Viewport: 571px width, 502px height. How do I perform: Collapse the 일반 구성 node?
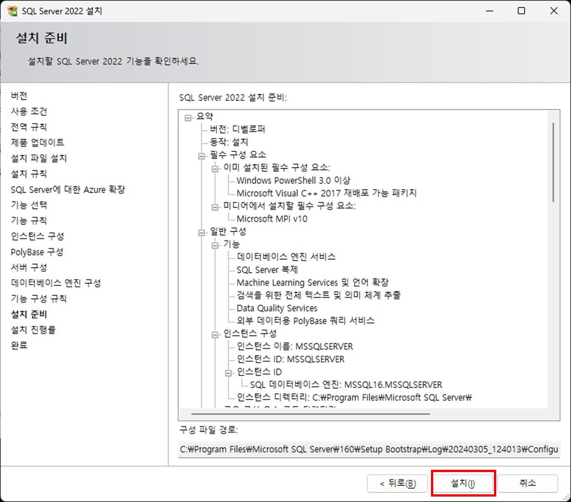click(x=202, y=232)
